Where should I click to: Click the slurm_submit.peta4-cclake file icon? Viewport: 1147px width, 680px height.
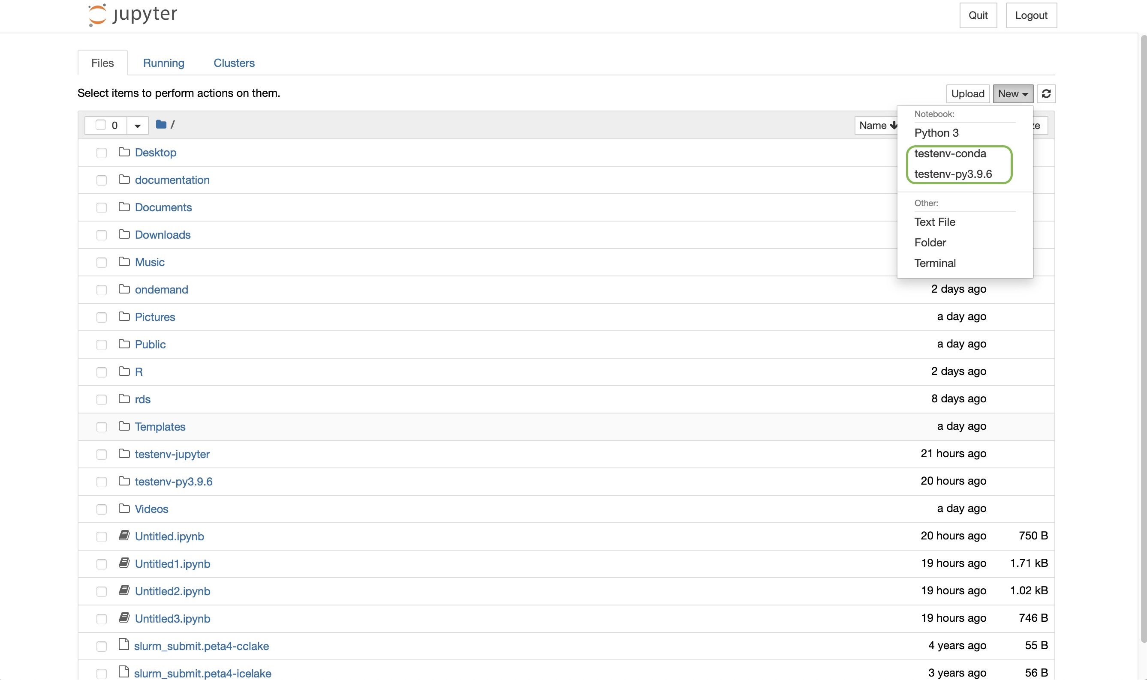[123, 645]
